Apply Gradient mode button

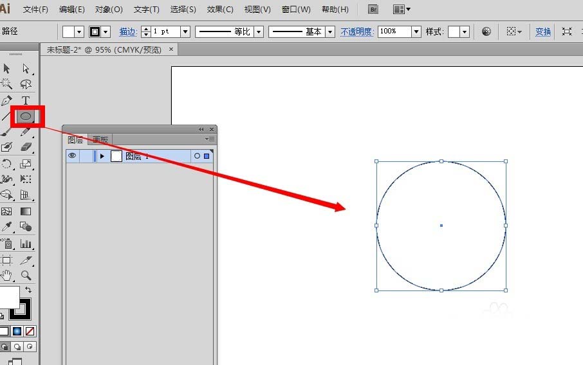coord(17,331)
